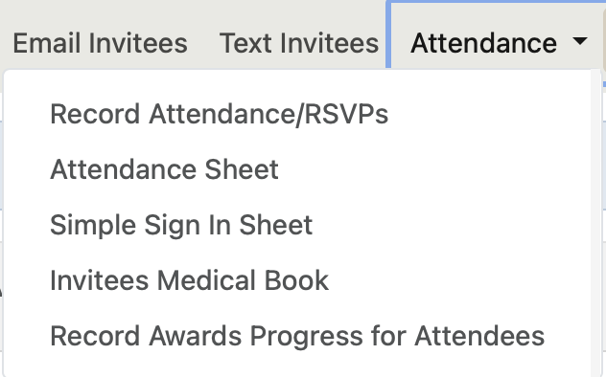
Task: Select the Attendance tab label
Action: [x=483, y=43]
